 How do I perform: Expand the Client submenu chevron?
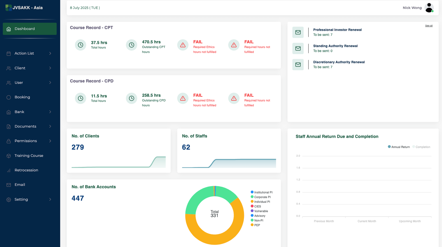point(50,68)
